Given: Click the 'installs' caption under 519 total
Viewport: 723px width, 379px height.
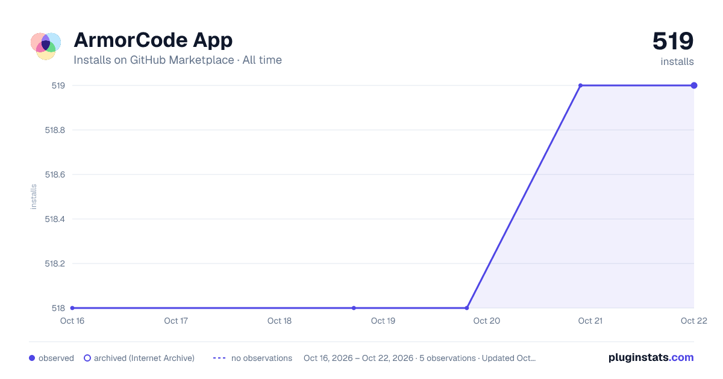Looking at the screenshot, I should click(677, 61).
